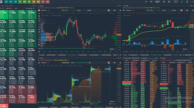Switch to yellow chart tab in 5m group

64,8
